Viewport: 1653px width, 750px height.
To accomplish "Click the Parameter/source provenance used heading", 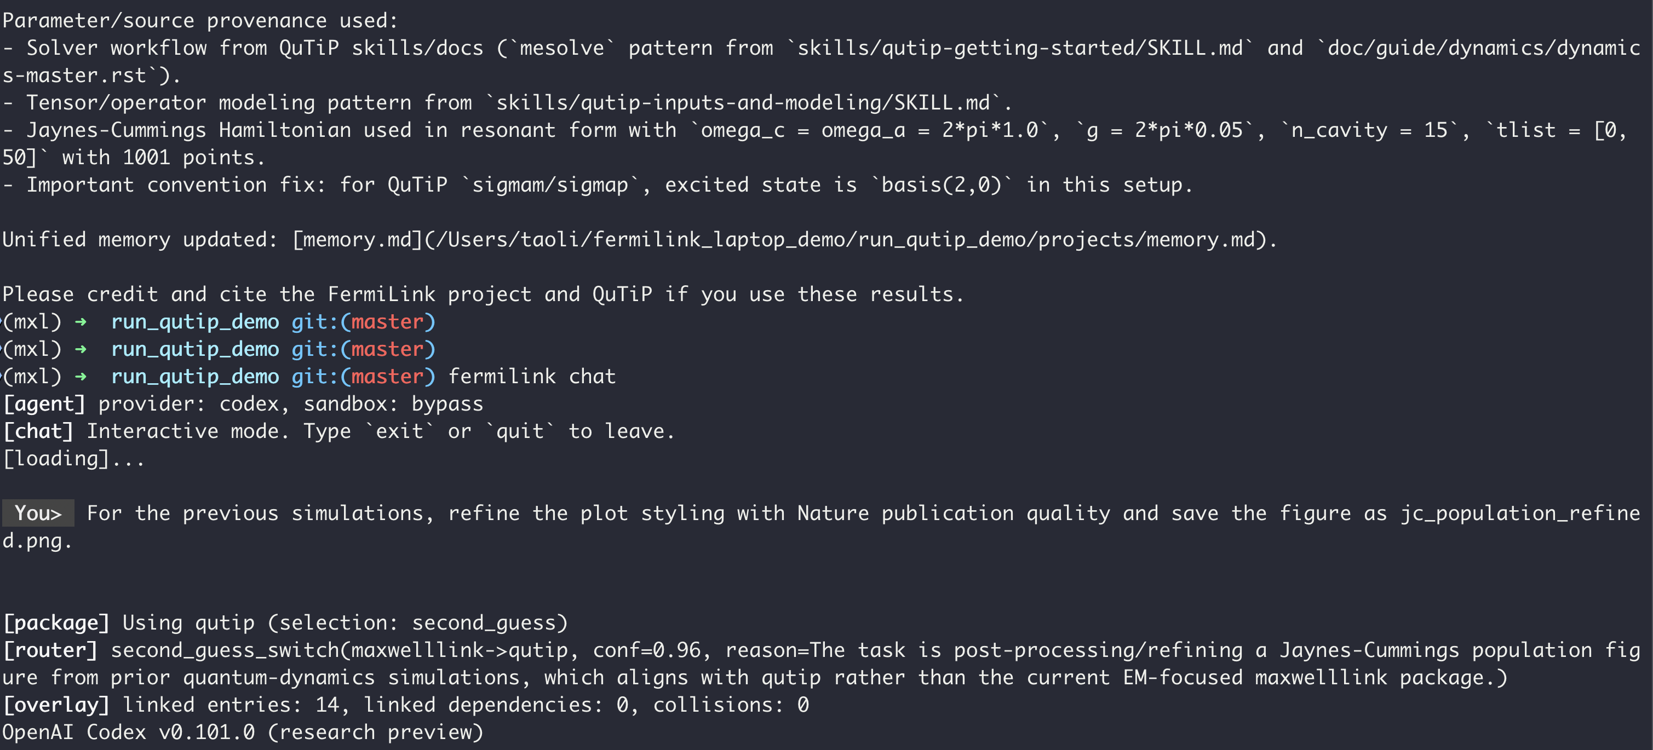I will pyautogui.click(x=199, y=21).
